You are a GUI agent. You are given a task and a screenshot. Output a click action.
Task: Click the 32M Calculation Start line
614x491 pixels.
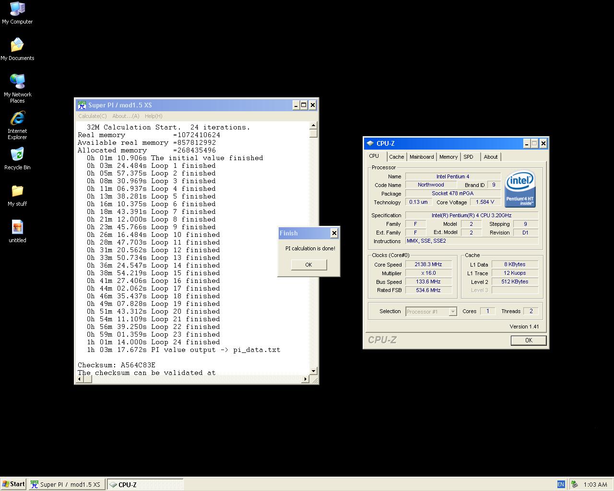pos(168,127)
